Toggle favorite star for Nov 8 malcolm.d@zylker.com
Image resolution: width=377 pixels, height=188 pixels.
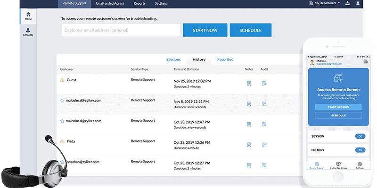[62, 101]
